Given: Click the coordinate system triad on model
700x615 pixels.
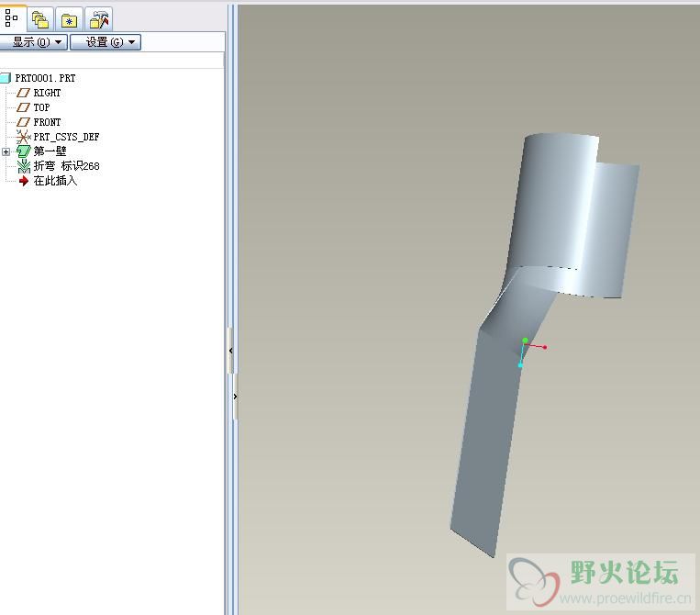Looking at the screenshot, I should [532, 352].
